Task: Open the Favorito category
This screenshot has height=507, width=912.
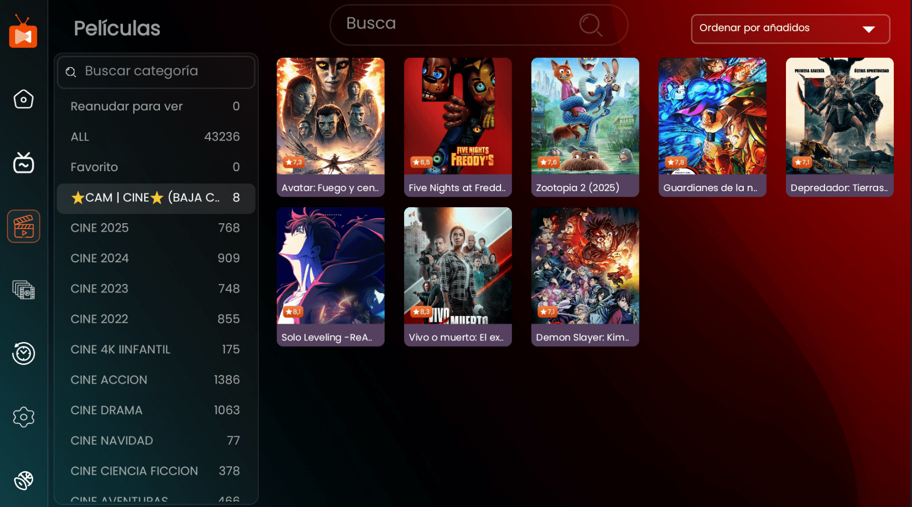Action: click(x=155, y=167)
